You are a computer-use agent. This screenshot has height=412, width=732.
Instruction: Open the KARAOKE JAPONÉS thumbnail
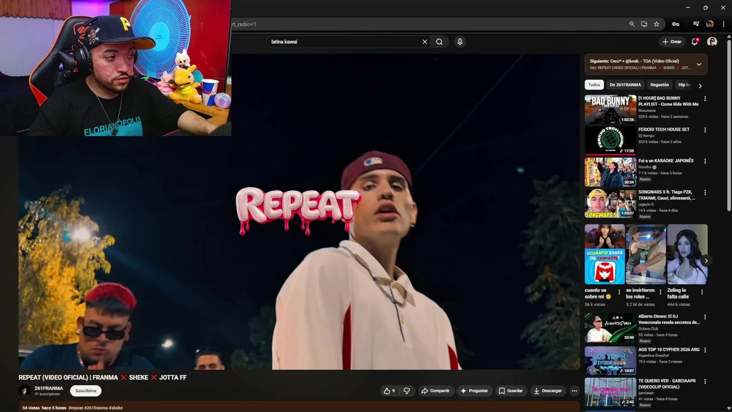pyautogui.click(x=610, y=172)
